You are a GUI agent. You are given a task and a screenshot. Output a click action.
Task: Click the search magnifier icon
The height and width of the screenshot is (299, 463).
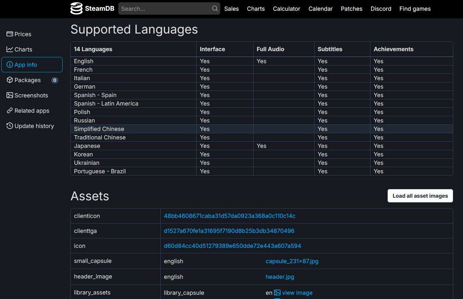pyautogui.click(x=215, y=8)
